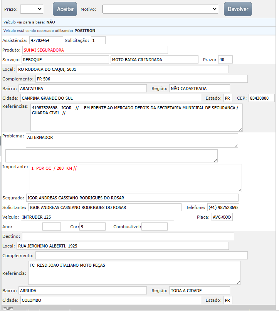Select the Segurado name field
The image size is (279, 311).
coord(132,198)
